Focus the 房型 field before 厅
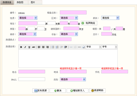The image size is (137, 96). coord(31,29)
